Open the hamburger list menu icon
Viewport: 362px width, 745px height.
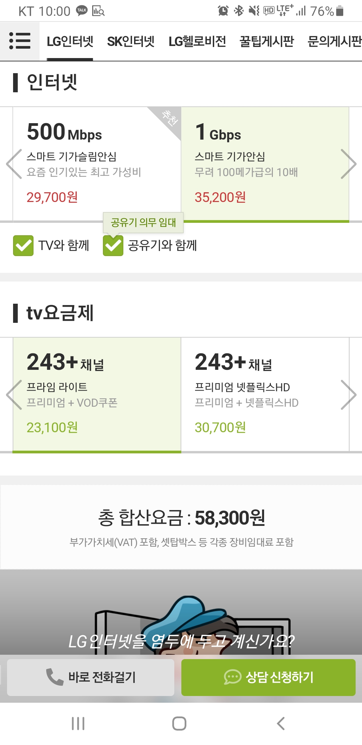(x=20, y=41)
